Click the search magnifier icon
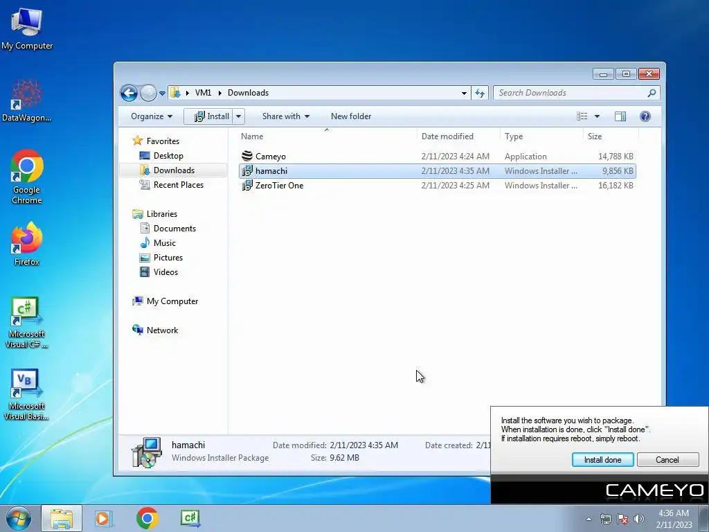709x532 pixels. point(652,93)
